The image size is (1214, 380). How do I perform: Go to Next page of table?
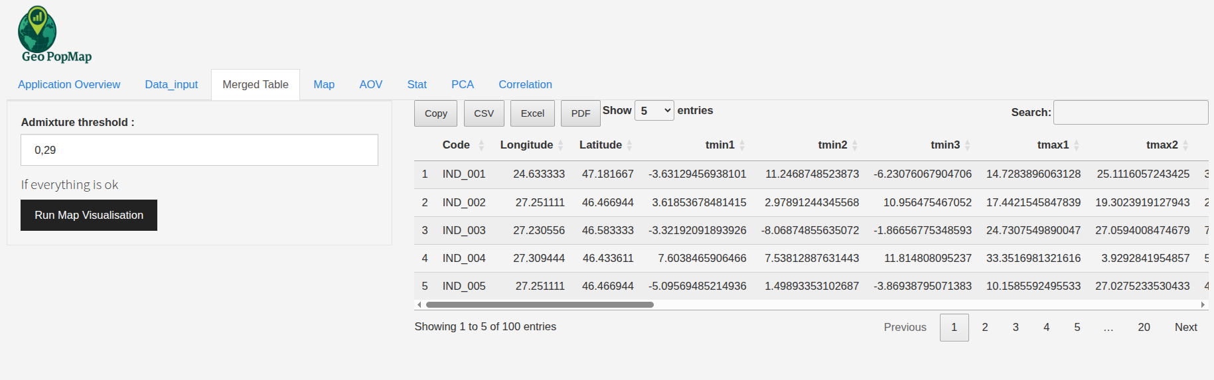click(1185, 327)
